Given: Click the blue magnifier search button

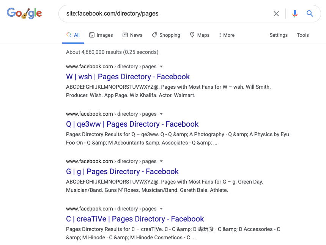Looking at the screenshot, I should click(310, 14).
